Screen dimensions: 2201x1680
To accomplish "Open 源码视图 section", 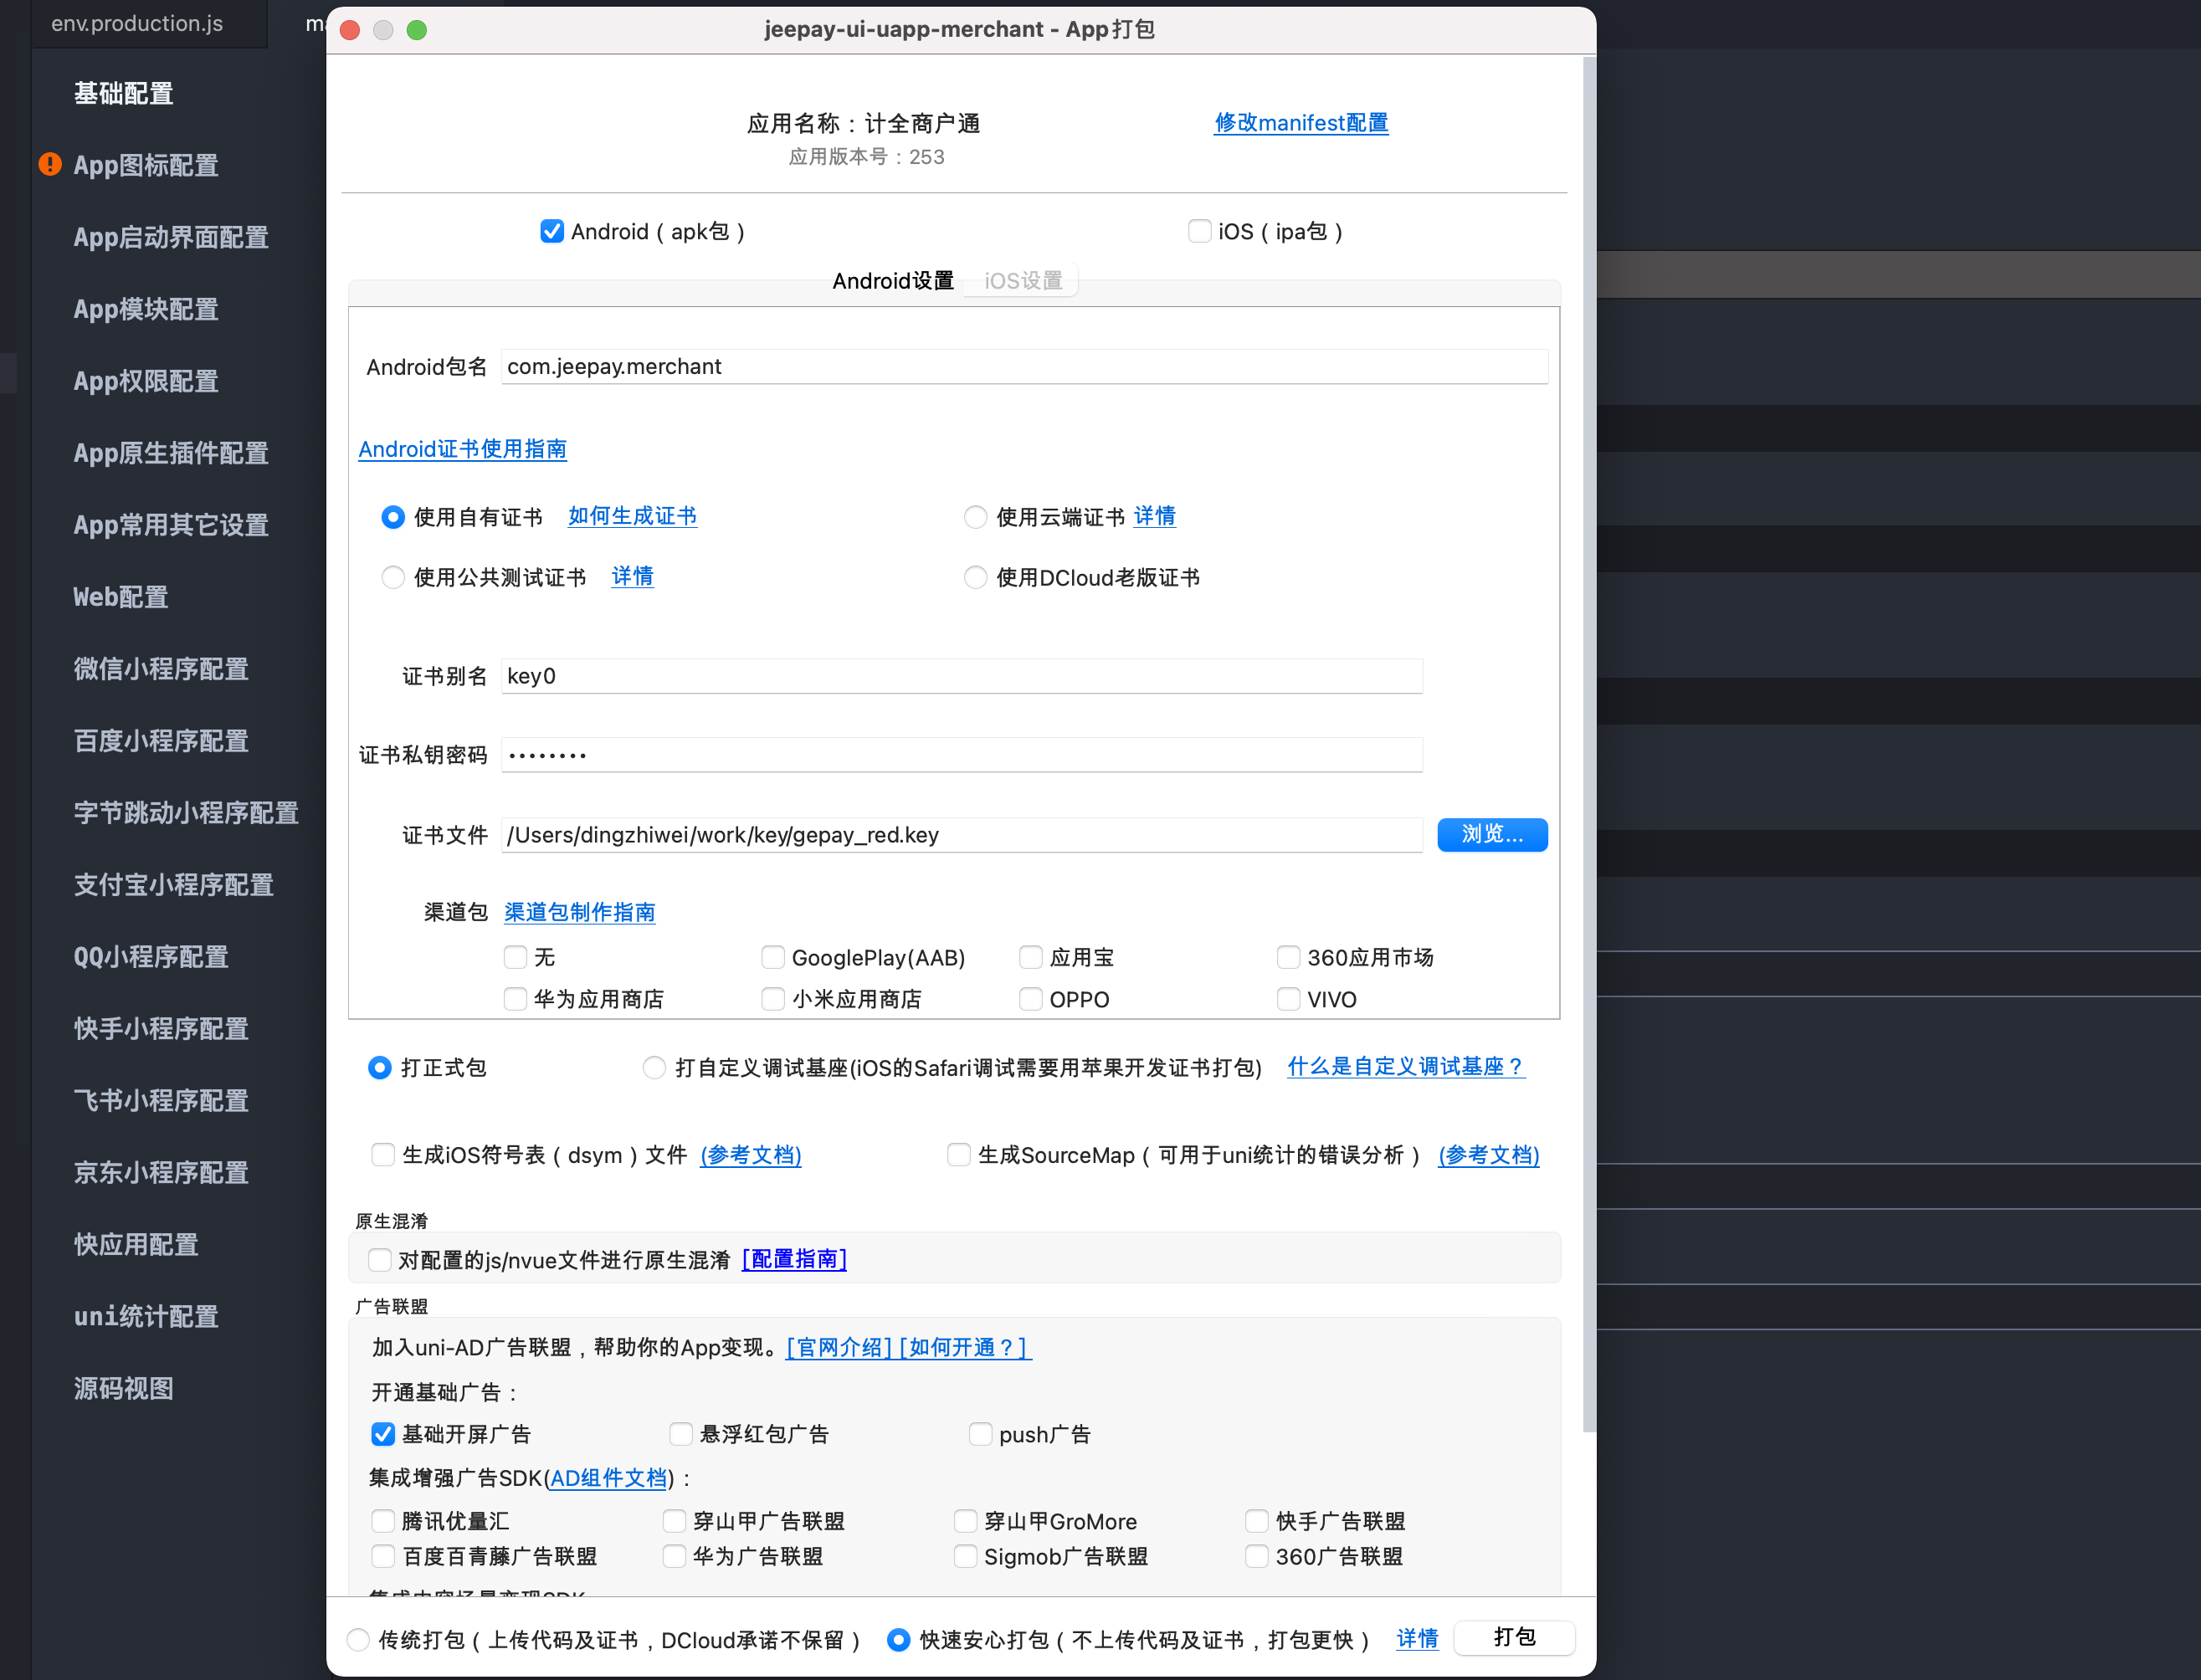I will pos(123,1389).
